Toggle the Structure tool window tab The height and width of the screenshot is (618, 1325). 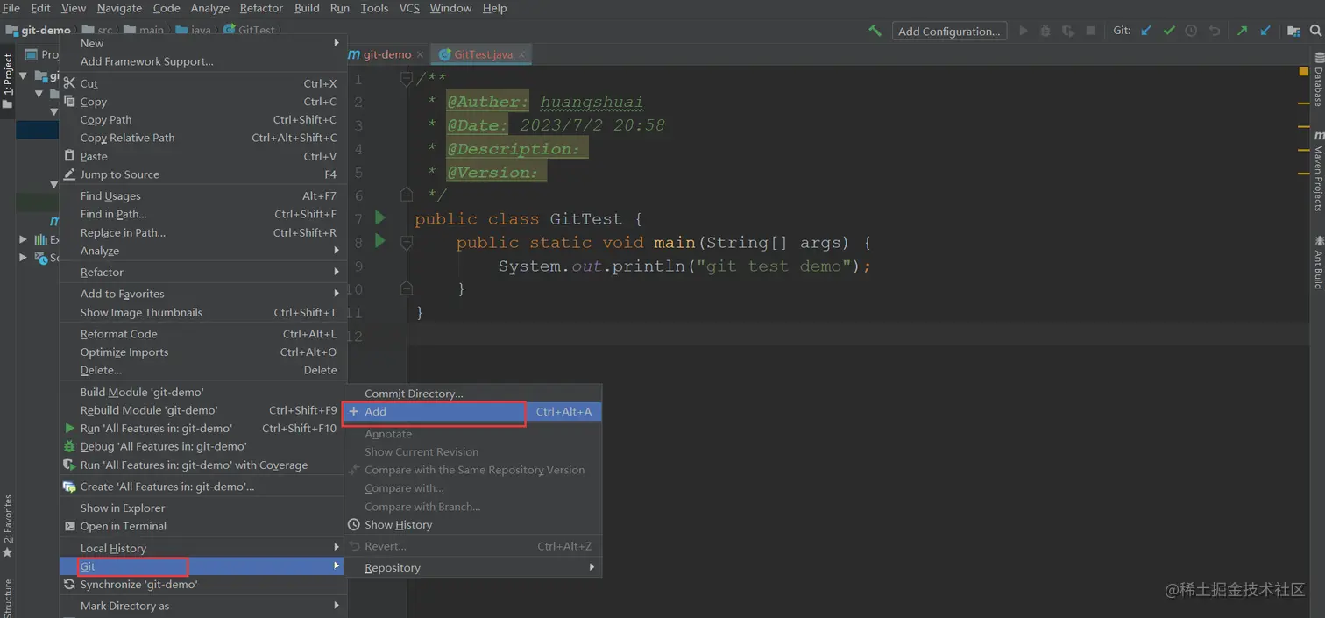pos(8,598)
